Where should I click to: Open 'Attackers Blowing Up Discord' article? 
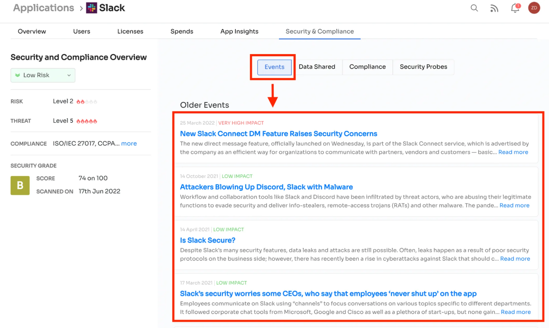266,187
